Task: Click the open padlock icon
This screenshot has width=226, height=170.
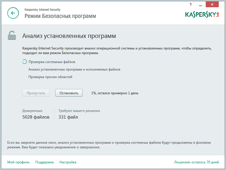Action: [12, 35]
